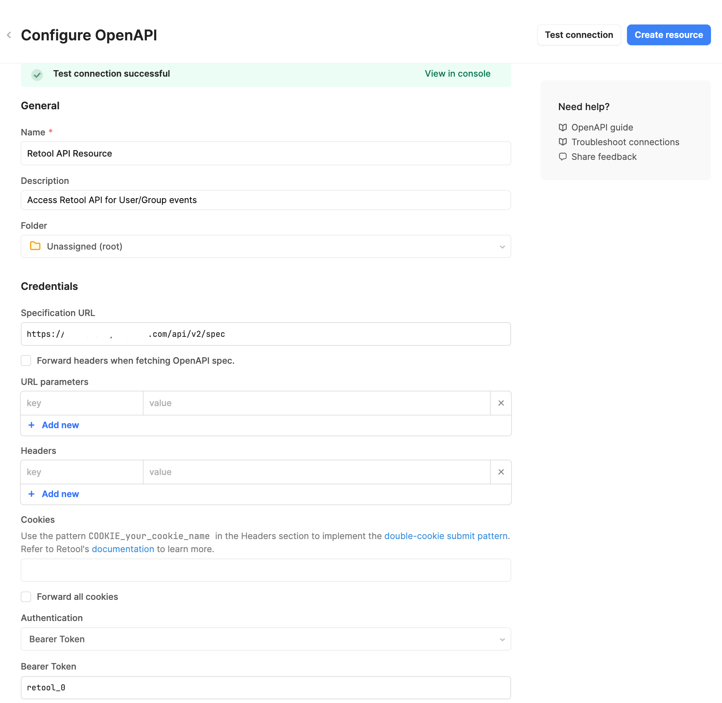722x703 pixels.
Task: Remove the URL parameters row
Action: [501, 403]
